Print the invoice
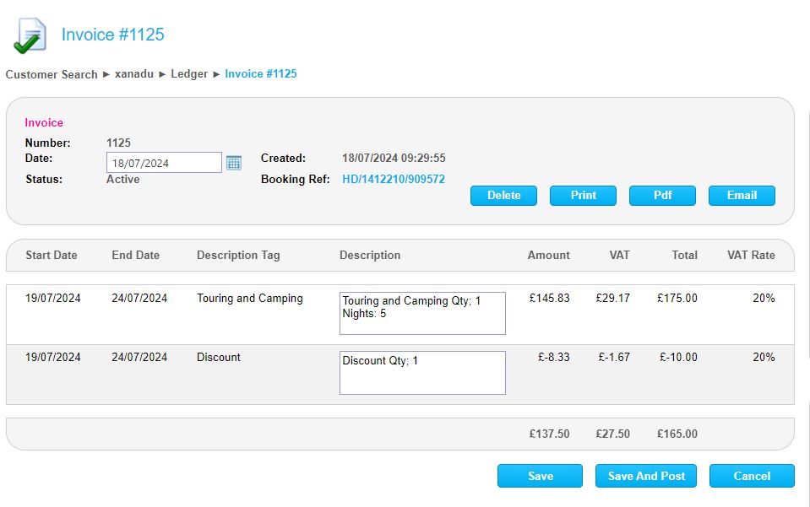Image resolution: width=810 pixels, height=507 pixels. [x=583, y=196]
